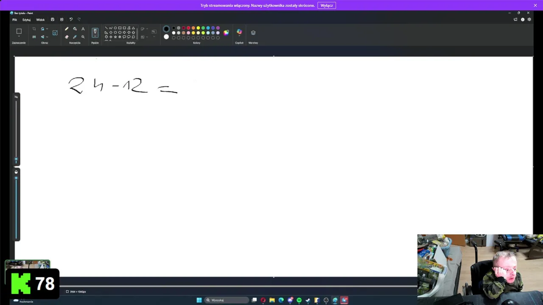Select the Color picker eyedropper tool
This screenshot has height=305, width=543.
(x=75, y=37)
